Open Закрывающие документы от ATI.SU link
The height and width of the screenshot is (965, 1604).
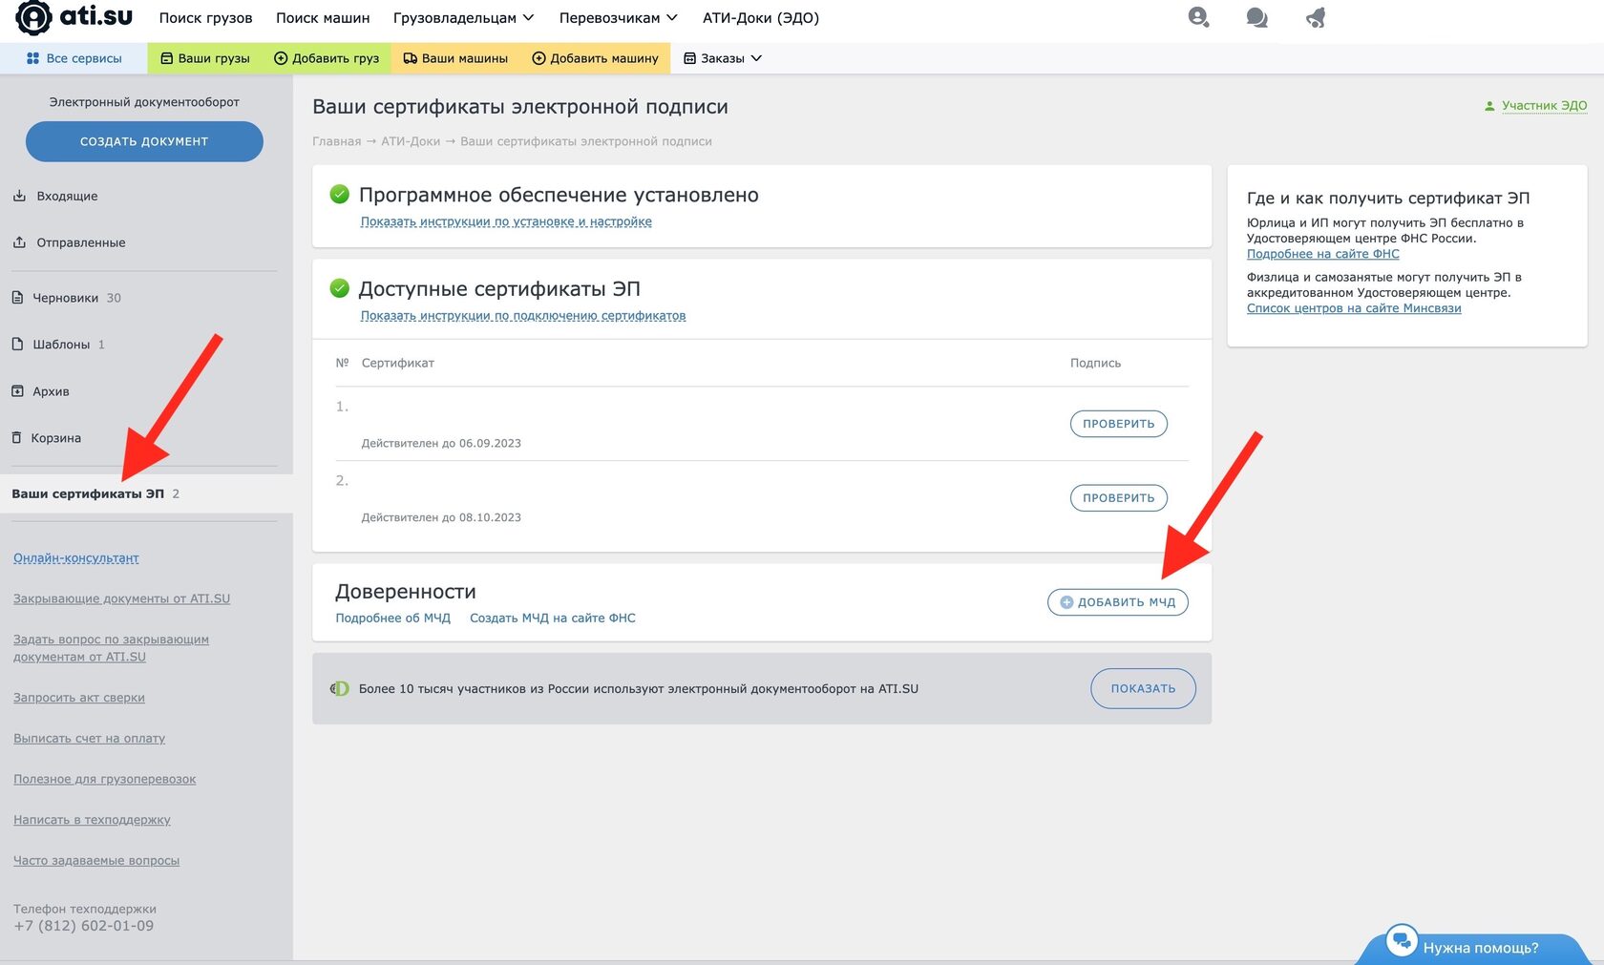pos(121,598)
